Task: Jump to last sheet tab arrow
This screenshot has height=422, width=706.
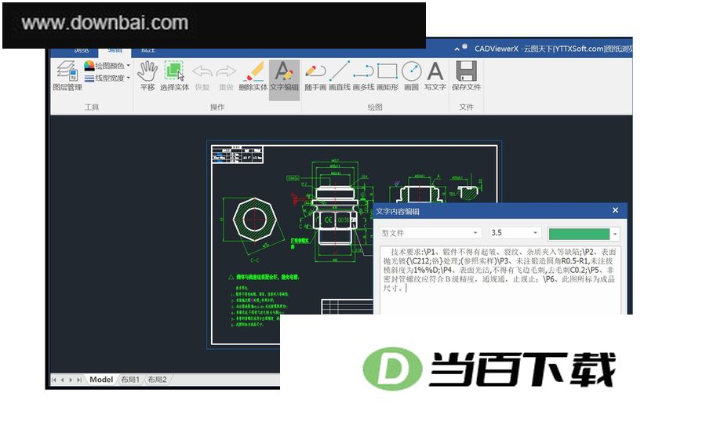Action: [x=79, y=380]
